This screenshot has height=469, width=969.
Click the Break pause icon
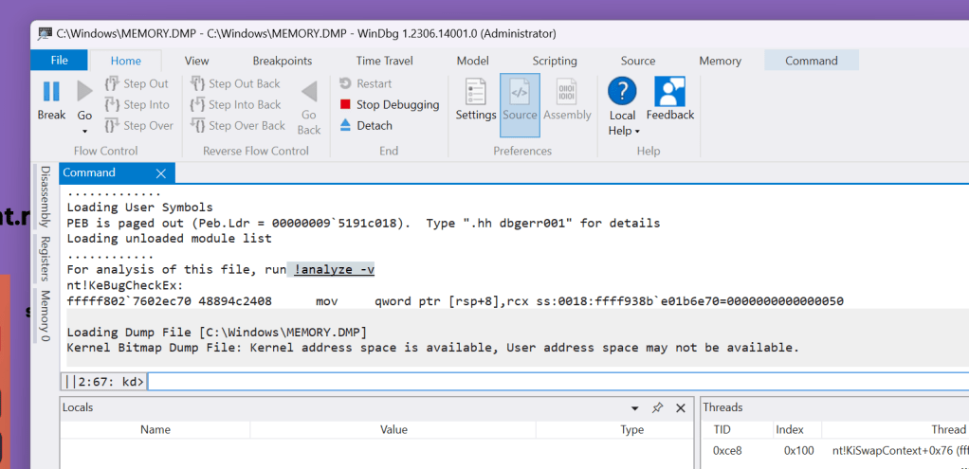click(51, 92)
